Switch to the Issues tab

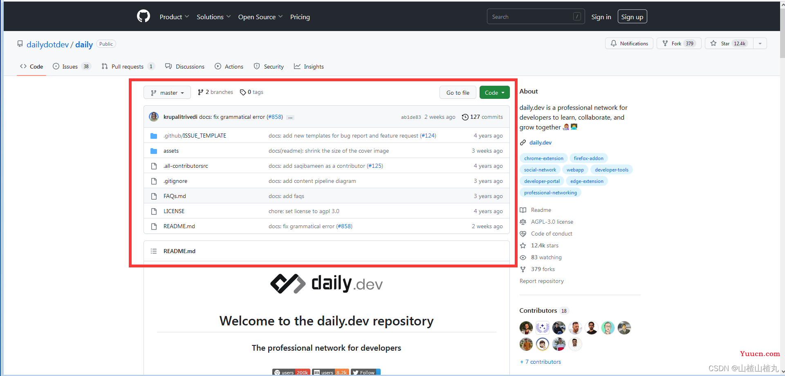[x=72, y=67]
